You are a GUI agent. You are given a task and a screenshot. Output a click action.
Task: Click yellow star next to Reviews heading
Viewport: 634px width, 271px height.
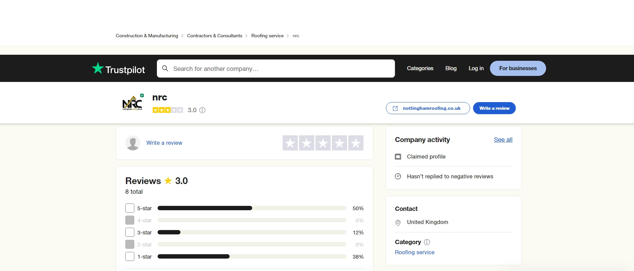pyautogui.click(x=168, y=181)
